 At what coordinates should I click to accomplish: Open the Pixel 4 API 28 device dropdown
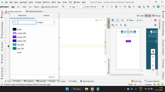click(90, 7)
